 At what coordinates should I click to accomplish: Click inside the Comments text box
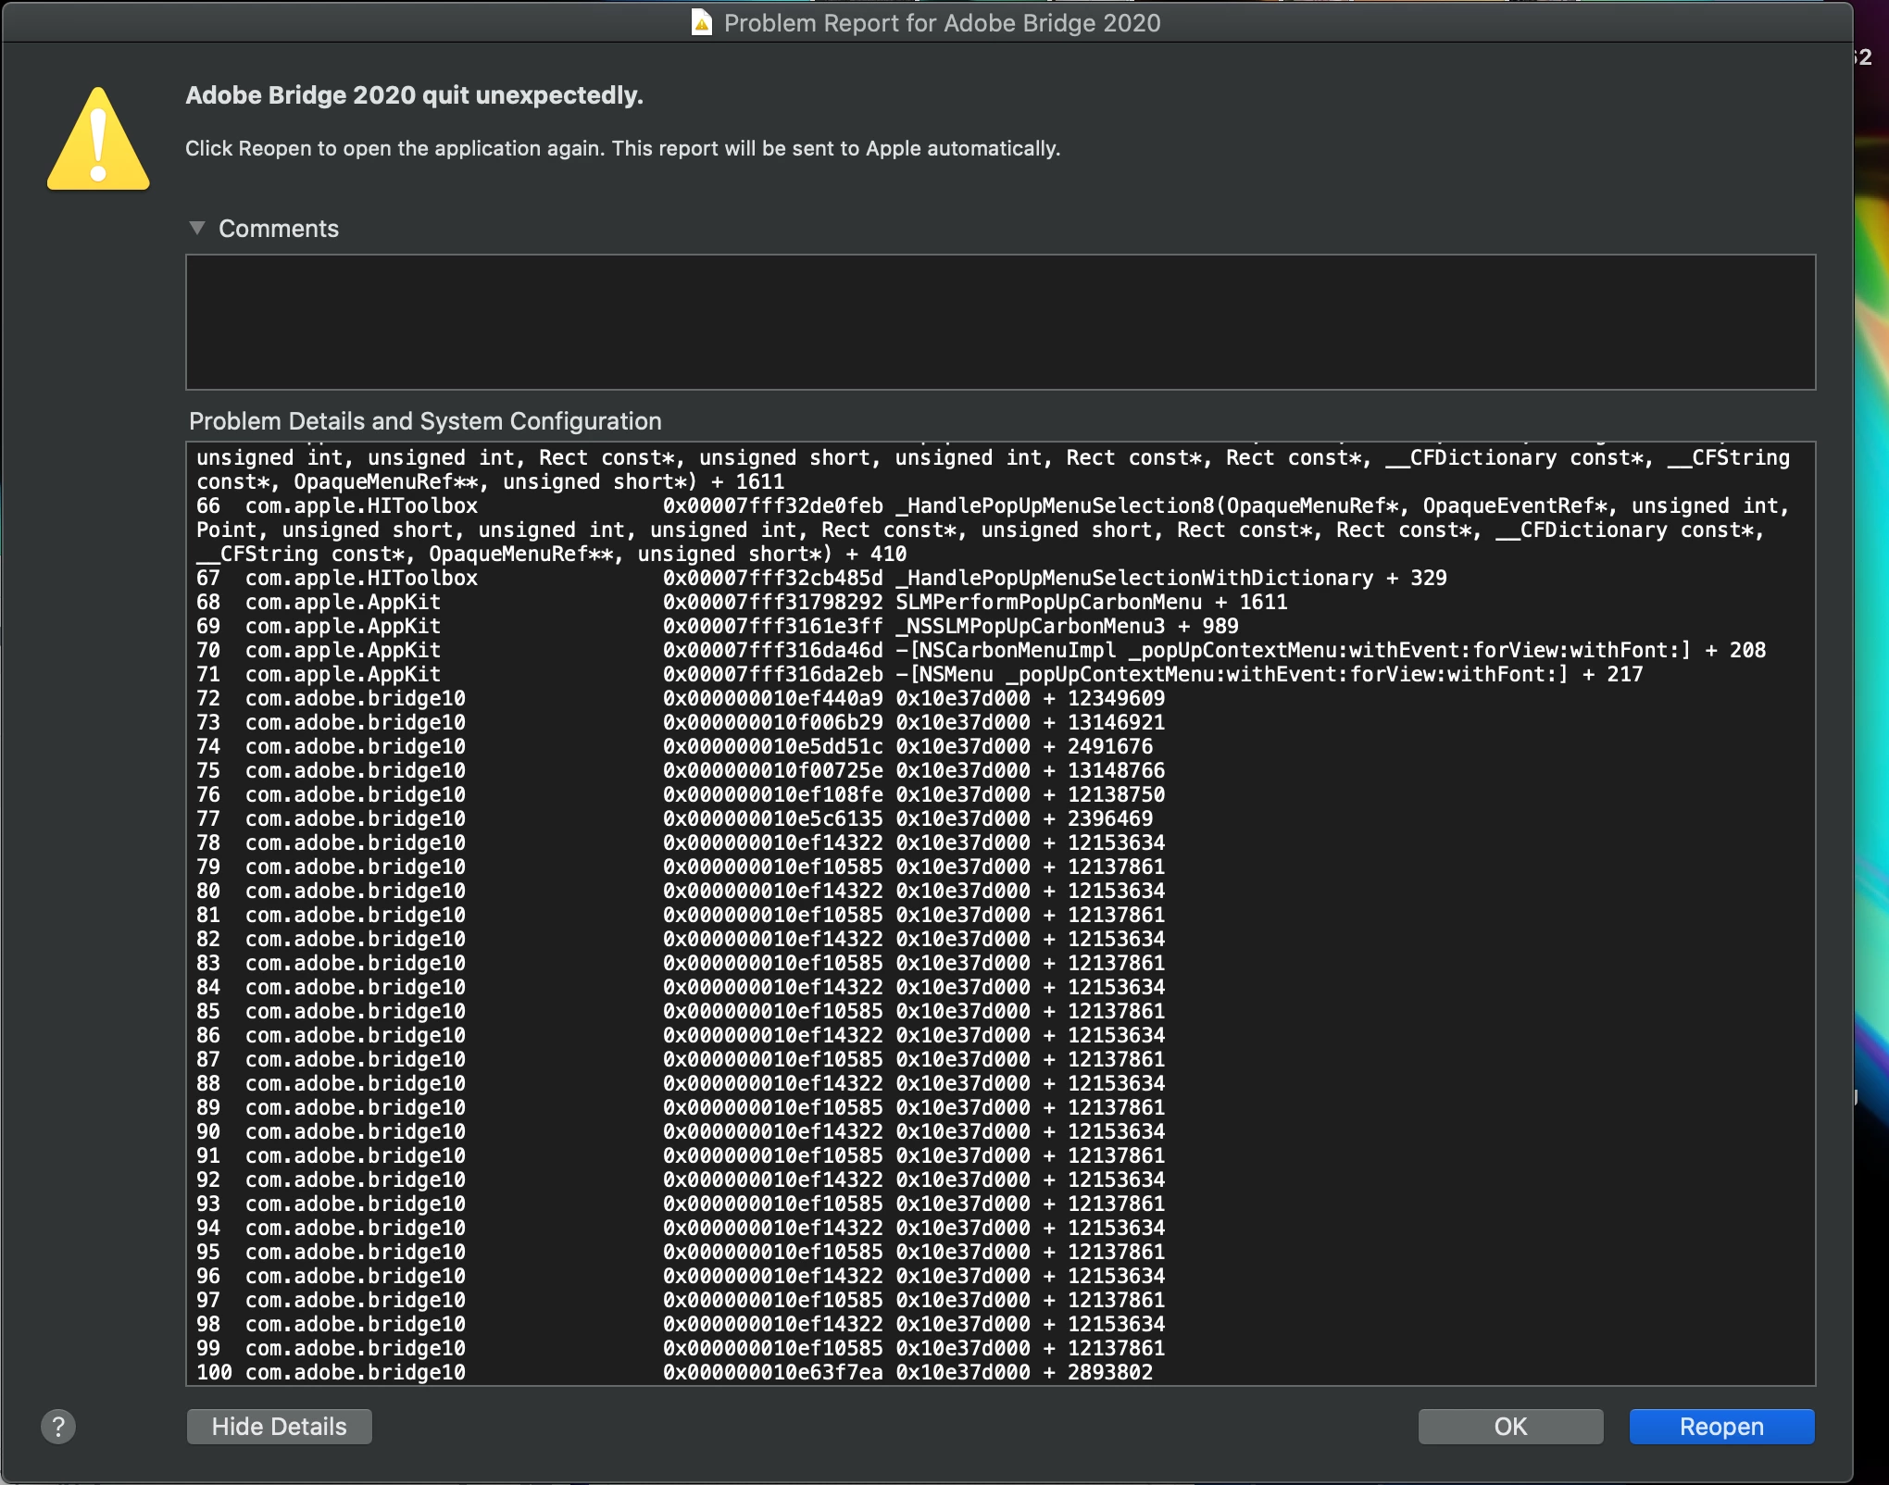(x=1000, y=322)
